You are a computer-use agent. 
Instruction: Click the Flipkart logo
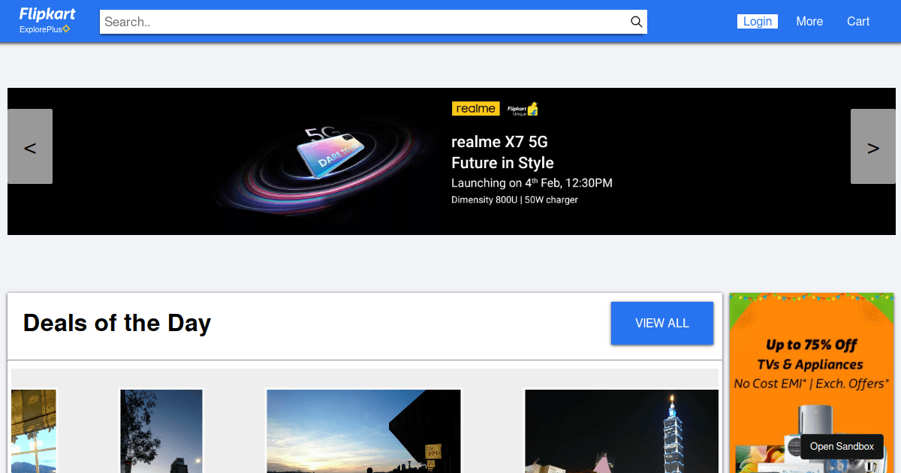47,14
